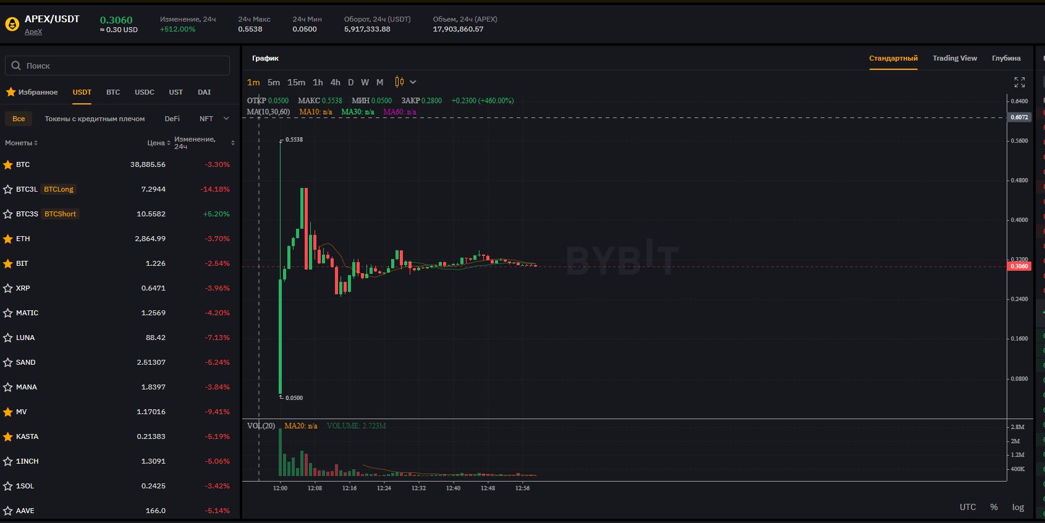Expand chart to fullscreen
Screen dimensions: 1045x523
pos(1020,82)
